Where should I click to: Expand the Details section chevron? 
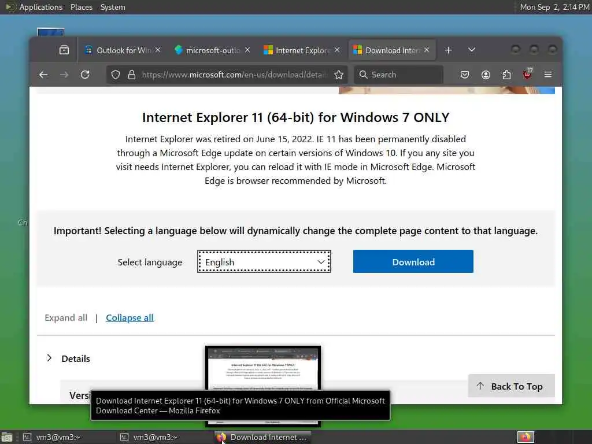click(49, 358)
